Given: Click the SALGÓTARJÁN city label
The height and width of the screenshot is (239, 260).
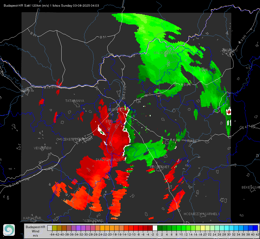Looking at the screenshot, I should 165,53.
